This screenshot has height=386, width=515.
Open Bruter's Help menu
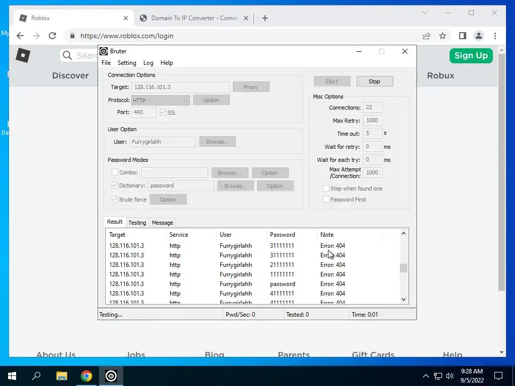[x=166, y=63]
